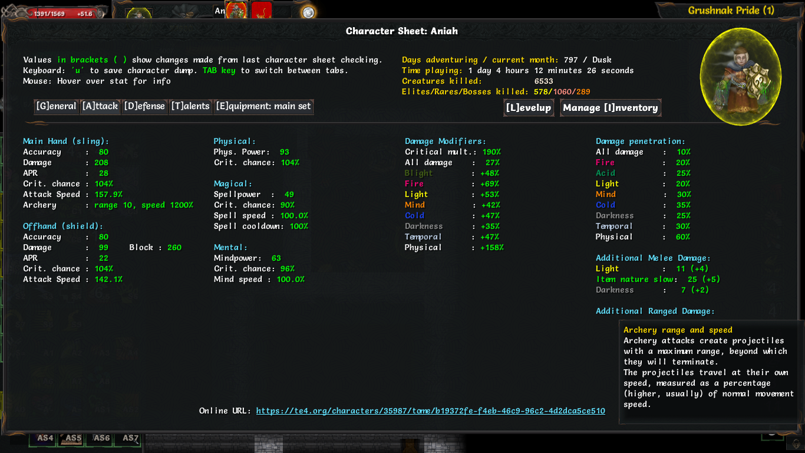Click the Creatures killed 6533 entry
The height and width of the screenshot is (453, 805).
coord(477,81)
